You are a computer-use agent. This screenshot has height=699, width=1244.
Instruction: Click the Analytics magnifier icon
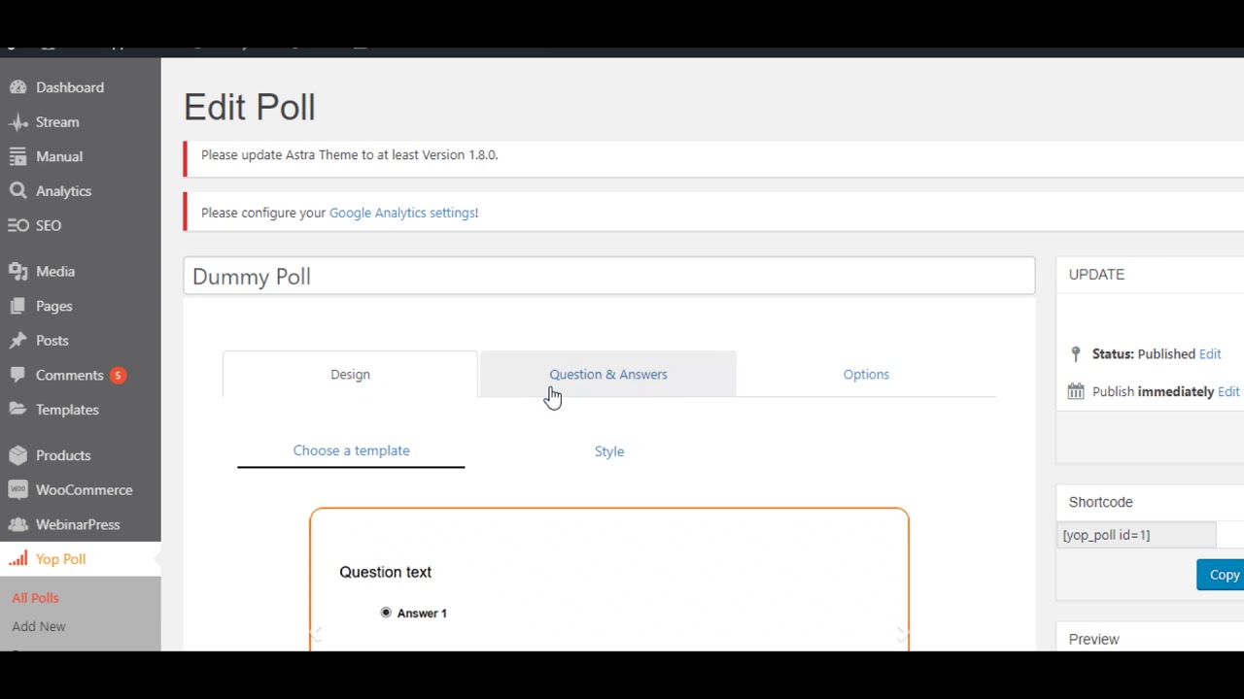[x=17, y=191]
